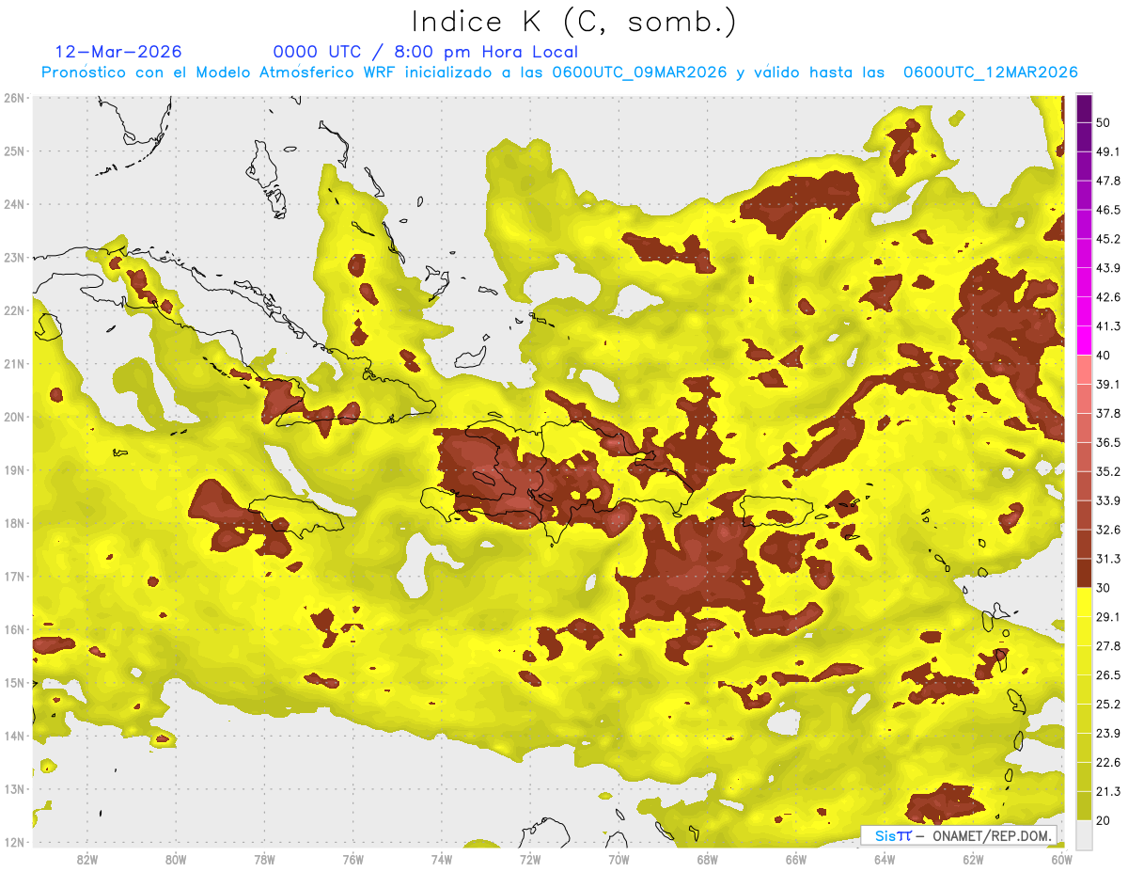
Task: Select the '12-Mar-2026' date label
Action: [x=118, y=52]
